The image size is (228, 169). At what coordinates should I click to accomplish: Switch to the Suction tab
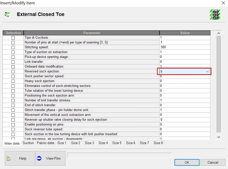click(28, 143)
